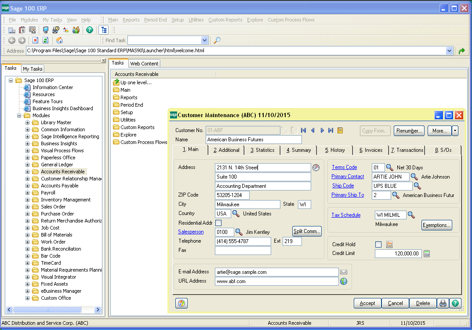Open URL with the globe icon

click(344, 281)
